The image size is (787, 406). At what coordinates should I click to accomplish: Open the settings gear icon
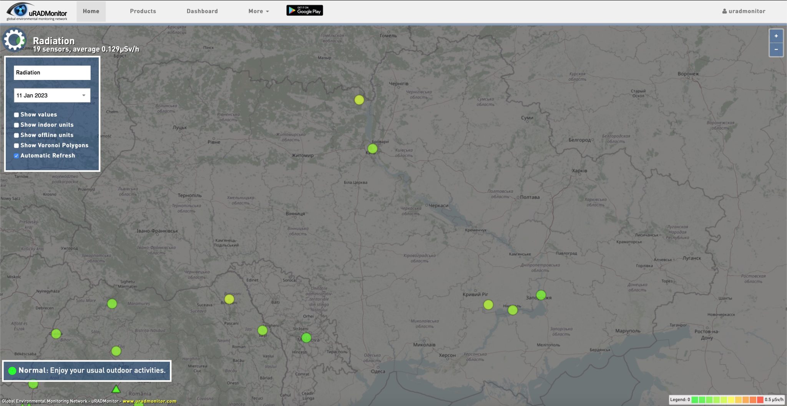pyautogui.click(x=15, y=40)
